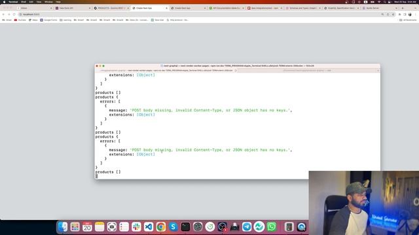Click the date and time in menu bar

pyautogui.click(x=405, y=2)
